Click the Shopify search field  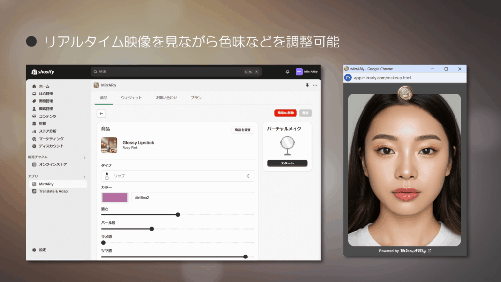click(x=176, y=71)
